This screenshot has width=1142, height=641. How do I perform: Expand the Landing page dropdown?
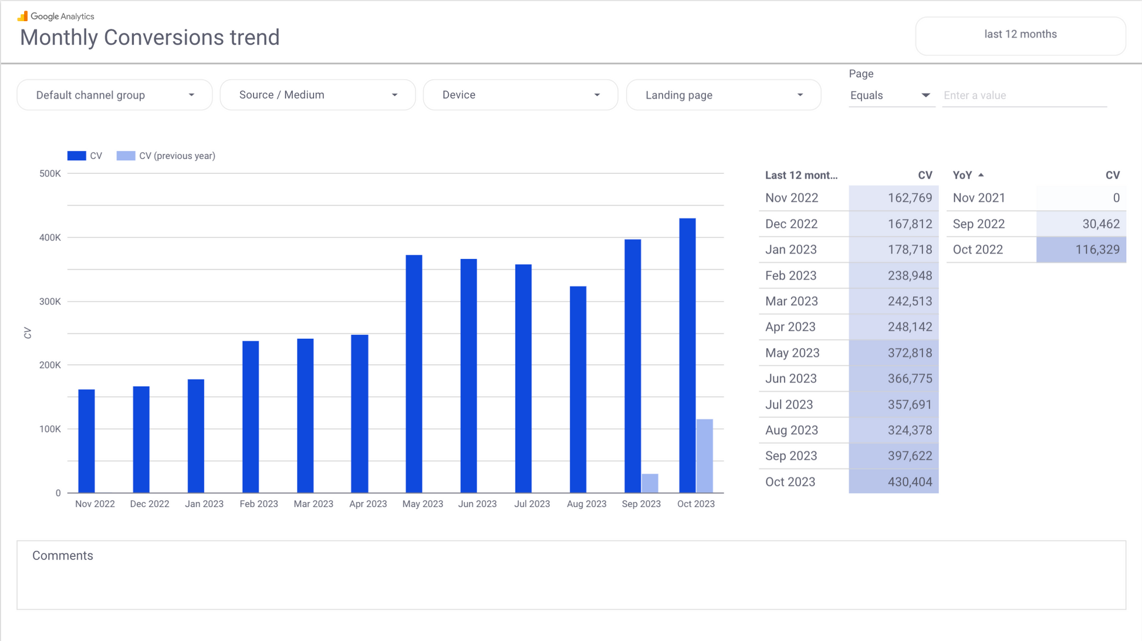coord(723,95)
